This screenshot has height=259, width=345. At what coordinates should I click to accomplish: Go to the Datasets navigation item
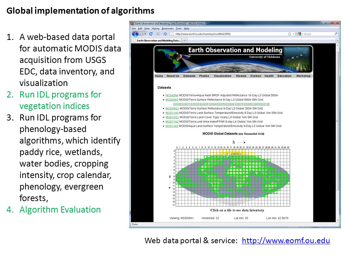(x=189, y=76)
